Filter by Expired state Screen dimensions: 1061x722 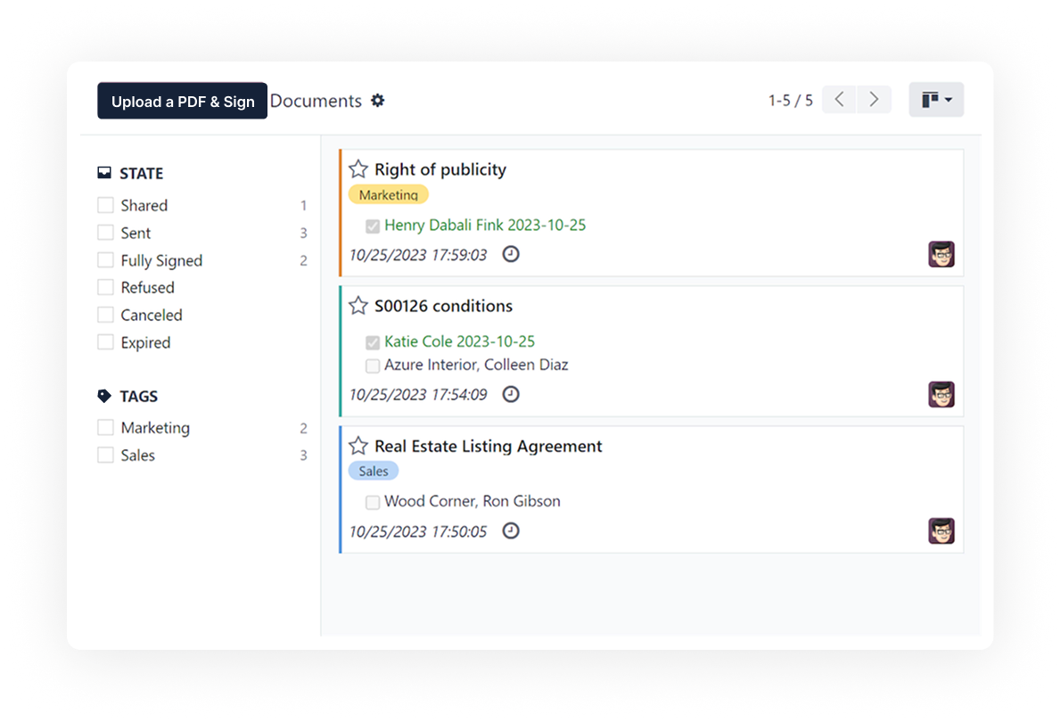(105, 342)
